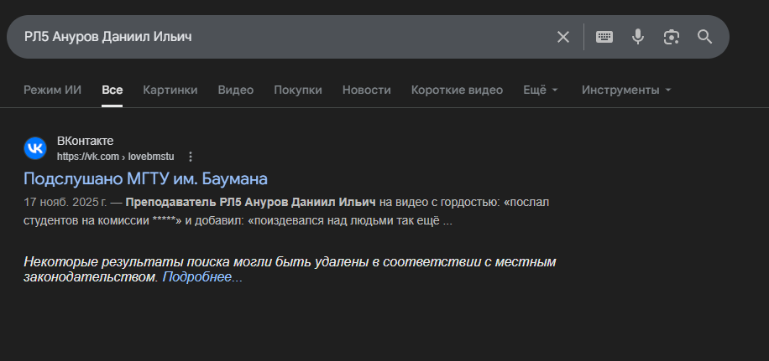Click the vk.com › lovebmstu URL
The height and width of the screenshot is (361, 769).
click(116, 157)
